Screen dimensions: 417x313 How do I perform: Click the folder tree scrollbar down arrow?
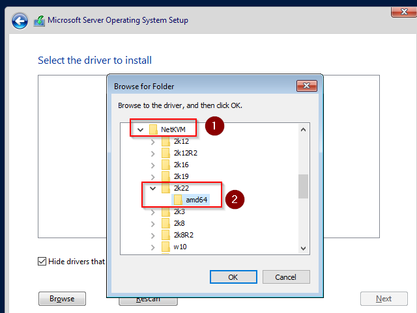pos(304,248)
